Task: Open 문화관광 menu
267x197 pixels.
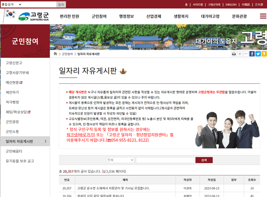Action: pyautogui.click(x=239, y=16)
